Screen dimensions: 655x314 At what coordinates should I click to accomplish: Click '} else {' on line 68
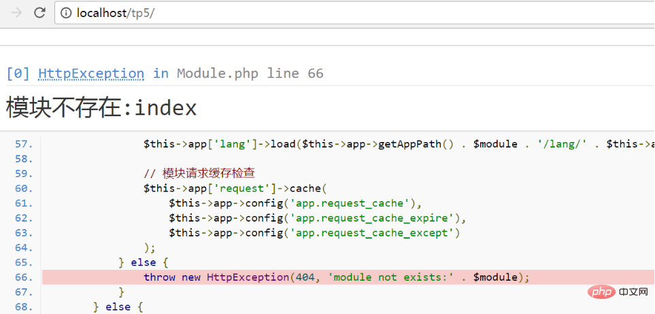[118, 307]
